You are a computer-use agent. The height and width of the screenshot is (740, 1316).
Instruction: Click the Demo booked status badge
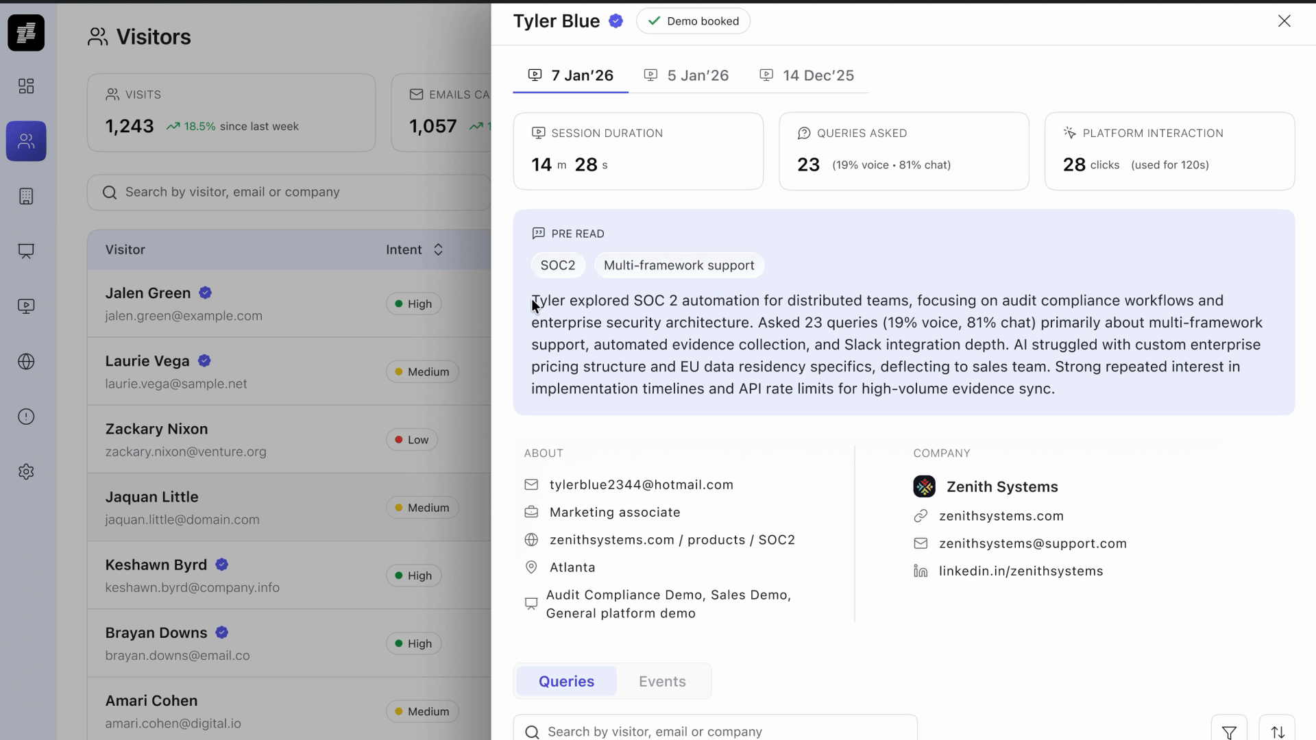693,21
